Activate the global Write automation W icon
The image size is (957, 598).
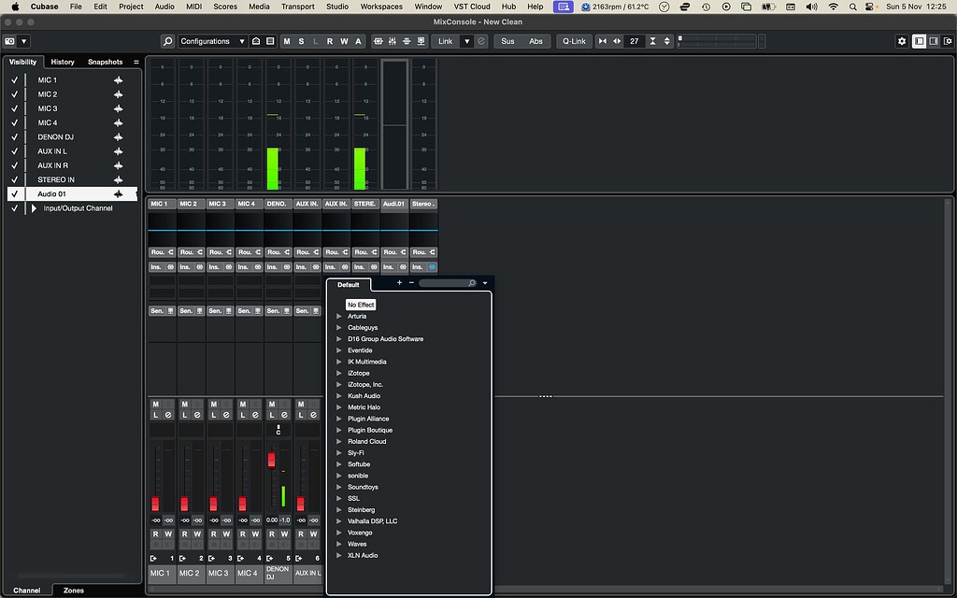345,41
